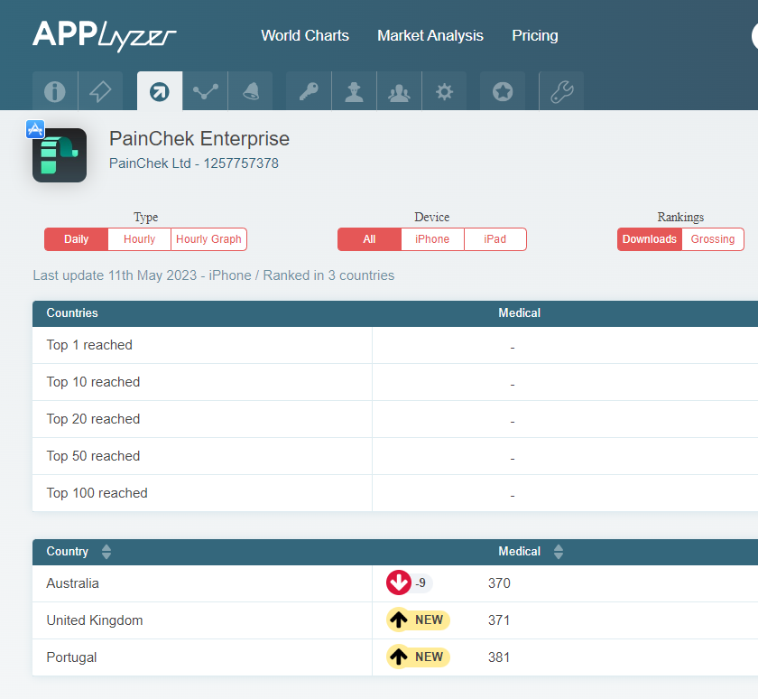Sort table by Country column arrows
758x699 pixels.
point(106,552)
